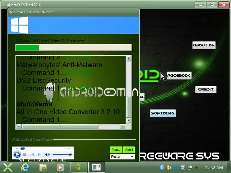Maximize the aNdroiD EdiTioN 2014 window
The height and width of the screenshot is (173, 231).
coord(212,5)
